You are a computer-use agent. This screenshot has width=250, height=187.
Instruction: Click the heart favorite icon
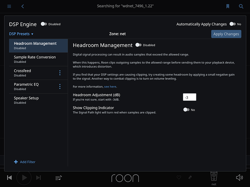coord(179,177)
